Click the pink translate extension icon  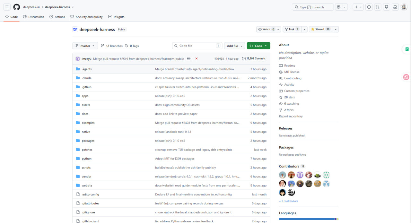point(406,77)
